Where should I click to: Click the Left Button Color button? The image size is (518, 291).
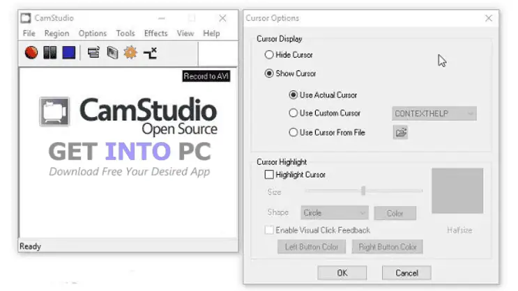[312, 246]
